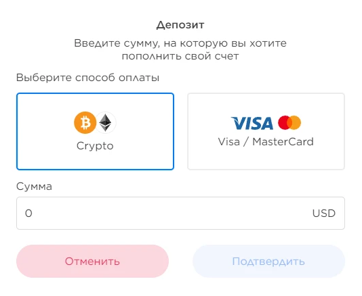The width and height of the screenshot is (362, 296).
Task: Click the blue VISA logo
Action: pos(252,123)
